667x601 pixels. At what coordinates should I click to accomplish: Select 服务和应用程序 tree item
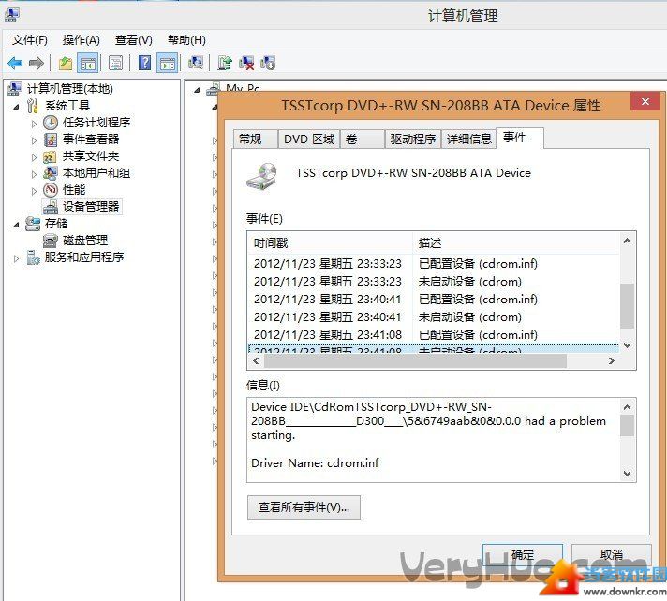click(x=84, y=257)
